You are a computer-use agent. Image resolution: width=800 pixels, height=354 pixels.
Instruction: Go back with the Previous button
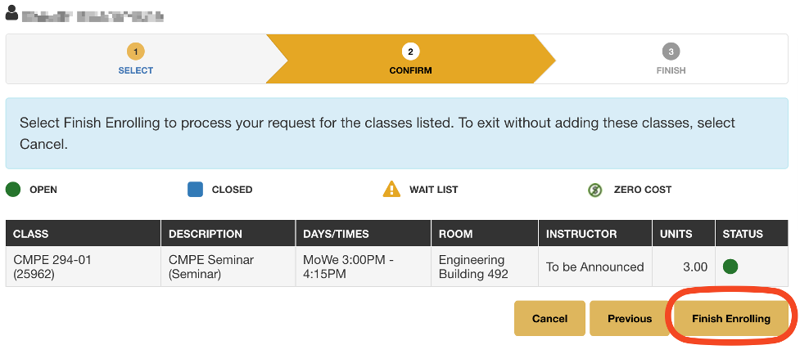pos(630,319)
